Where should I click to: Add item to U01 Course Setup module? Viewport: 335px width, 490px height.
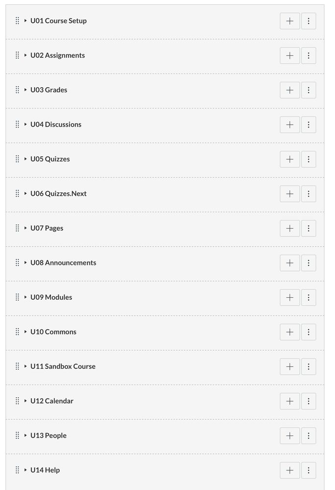pos(289,21)
